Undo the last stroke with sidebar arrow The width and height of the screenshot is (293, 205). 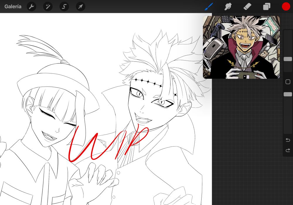point(288,140)
